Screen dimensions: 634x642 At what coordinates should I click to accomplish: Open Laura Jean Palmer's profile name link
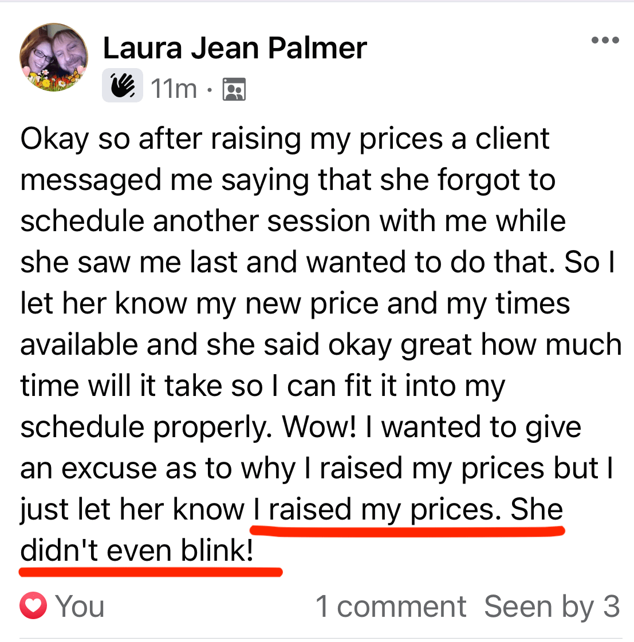pyautogui.click(x=235, y=48)
